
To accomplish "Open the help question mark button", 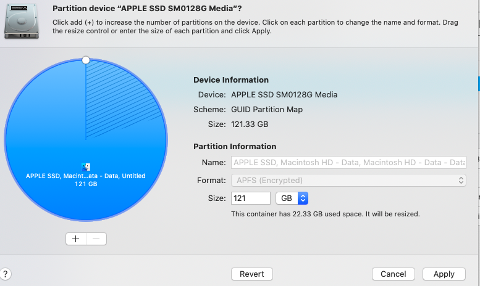I will 5,274.
